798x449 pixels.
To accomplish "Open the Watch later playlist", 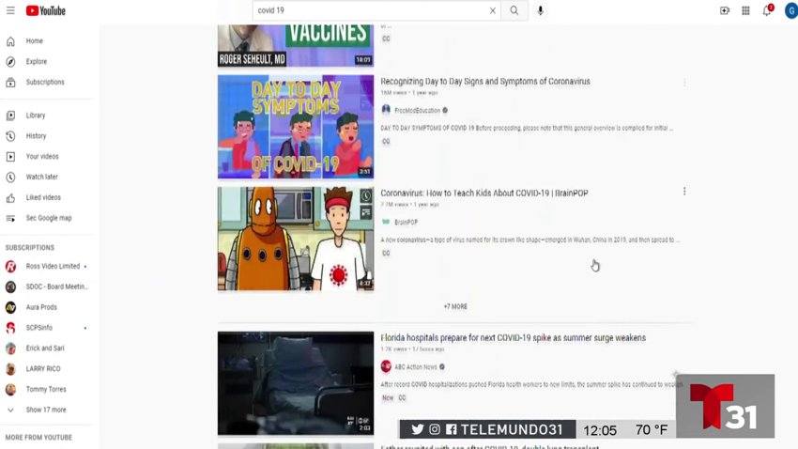I will [41, 177].
